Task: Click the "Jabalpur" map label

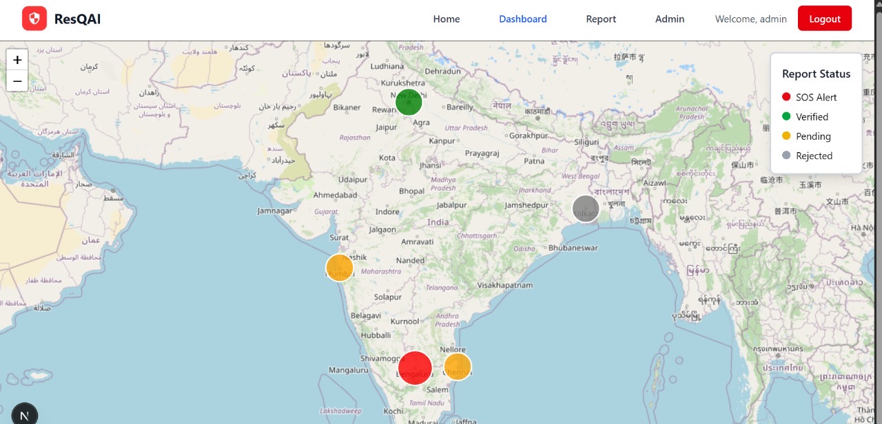Action: (x=451, y=205)
